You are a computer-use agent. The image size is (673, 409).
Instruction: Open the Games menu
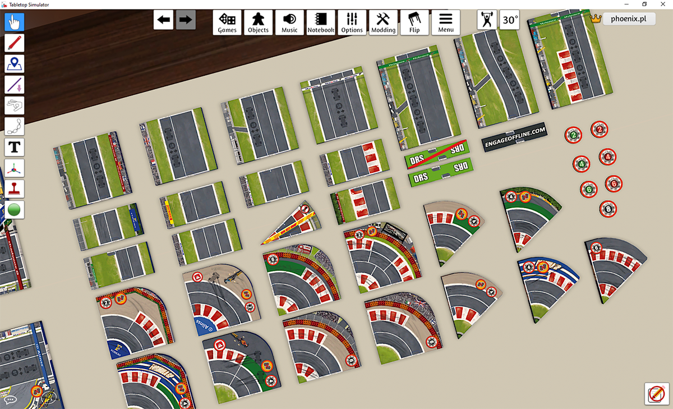pos(227,22)
